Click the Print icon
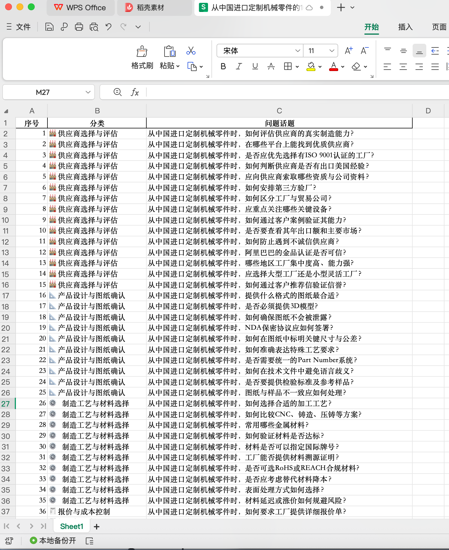This screenshot has height=550, width=449. click(79, 27)
